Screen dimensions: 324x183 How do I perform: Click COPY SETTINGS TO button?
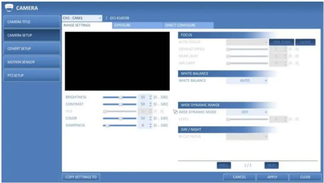[81, 177]
